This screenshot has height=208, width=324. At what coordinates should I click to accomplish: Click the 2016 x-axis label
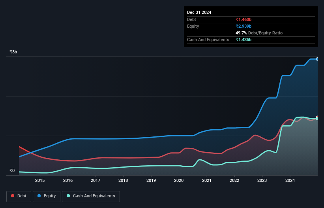click(68, 180)
